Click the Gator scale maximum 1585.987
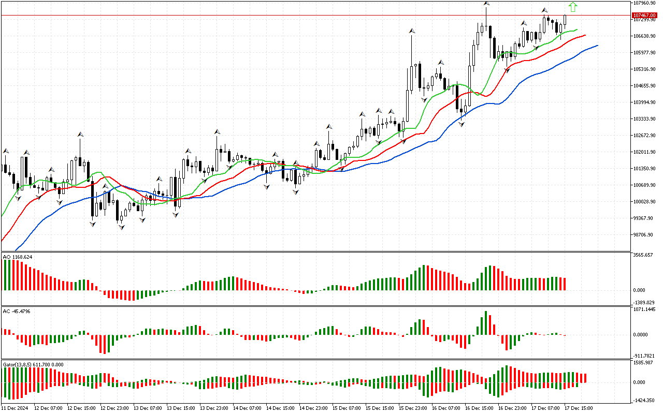This screenshot has width=663, height=414. pos(644,363)
